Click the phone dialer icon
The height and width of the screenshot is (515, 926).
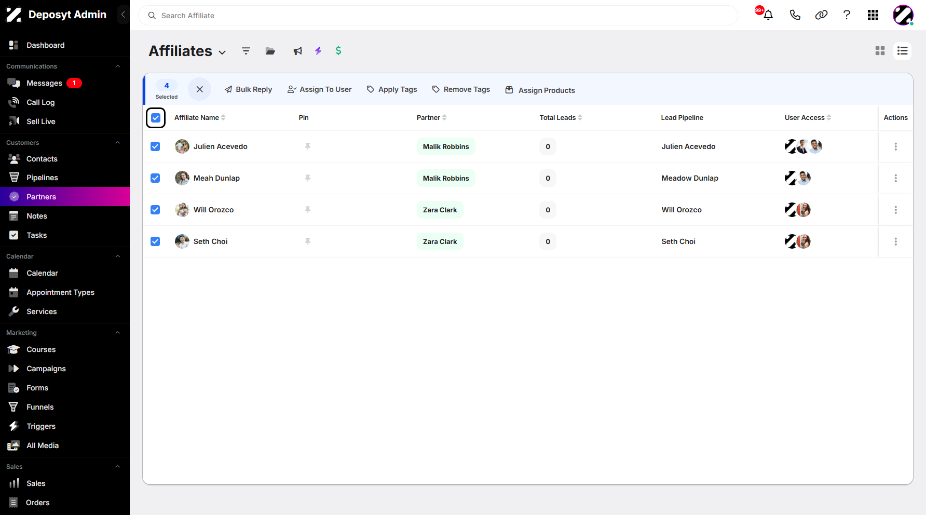pyautogui.click(x=795, y=15)
